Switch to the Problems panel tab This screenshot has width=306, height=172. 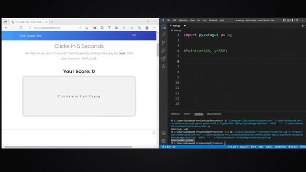pyautogui.click(x=175, y=114)
